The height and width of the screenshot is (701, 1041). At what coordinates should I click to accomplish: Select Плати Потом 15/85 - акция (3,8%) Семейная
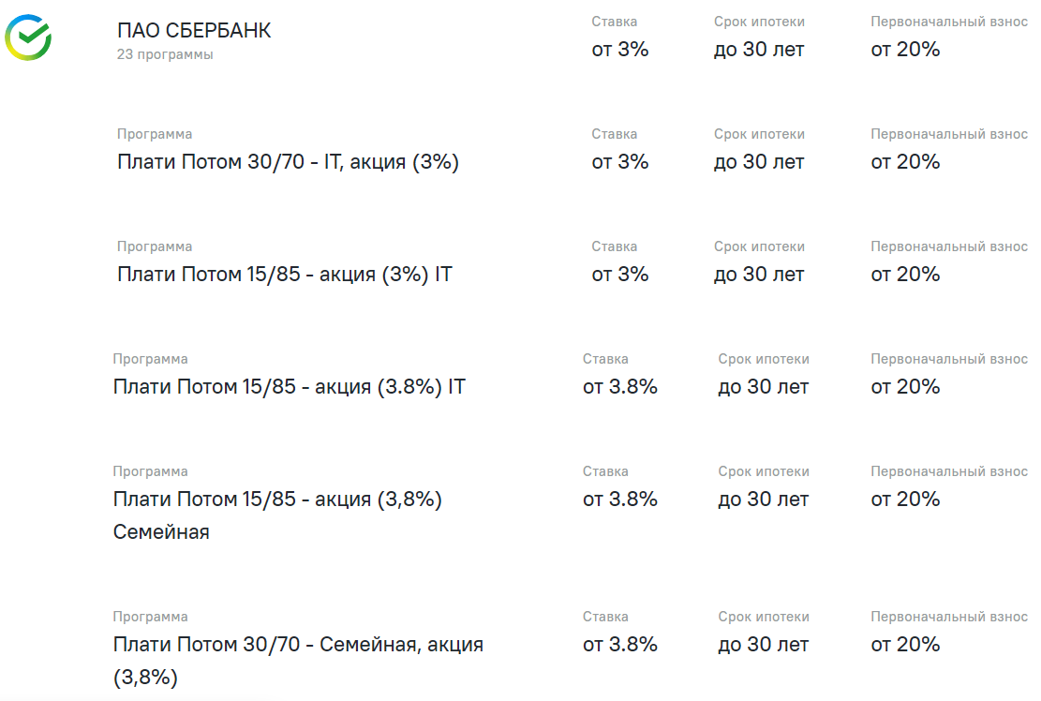point(277,515)
